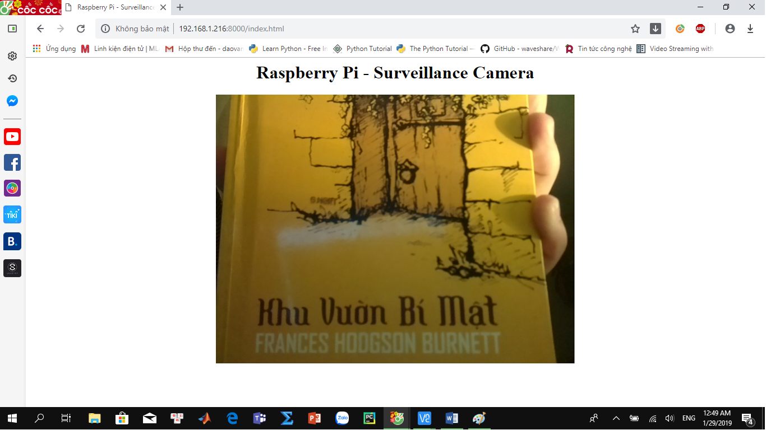Open Booking.com shortcut in sidebar
The height and width of the screenshot is (430, 766).
click(12, 241)
